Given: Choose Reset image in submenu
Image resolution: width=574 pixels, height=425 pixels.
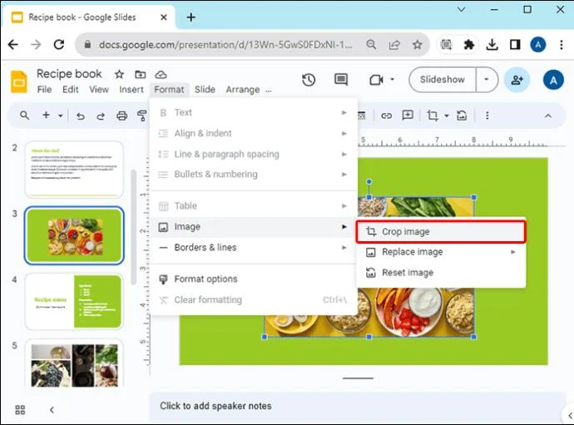Looking at the screenshot, I should [441, 273].
